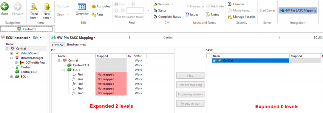Open the search field dropdown arrow

click(x=148, y=10)
